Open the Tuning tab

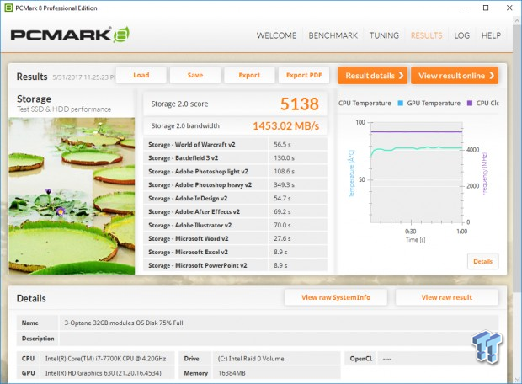384,35
